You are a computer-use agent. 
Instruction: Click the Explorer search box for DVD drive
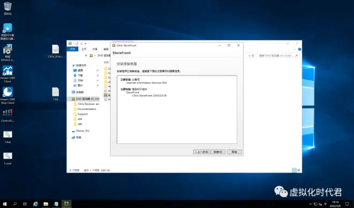click(x=278, y=56)
